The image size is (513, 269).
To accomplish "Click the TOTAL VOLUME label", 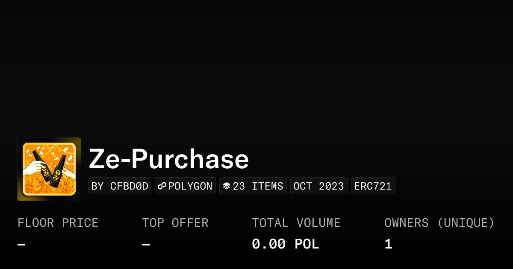I will click(x=296, y=223).
